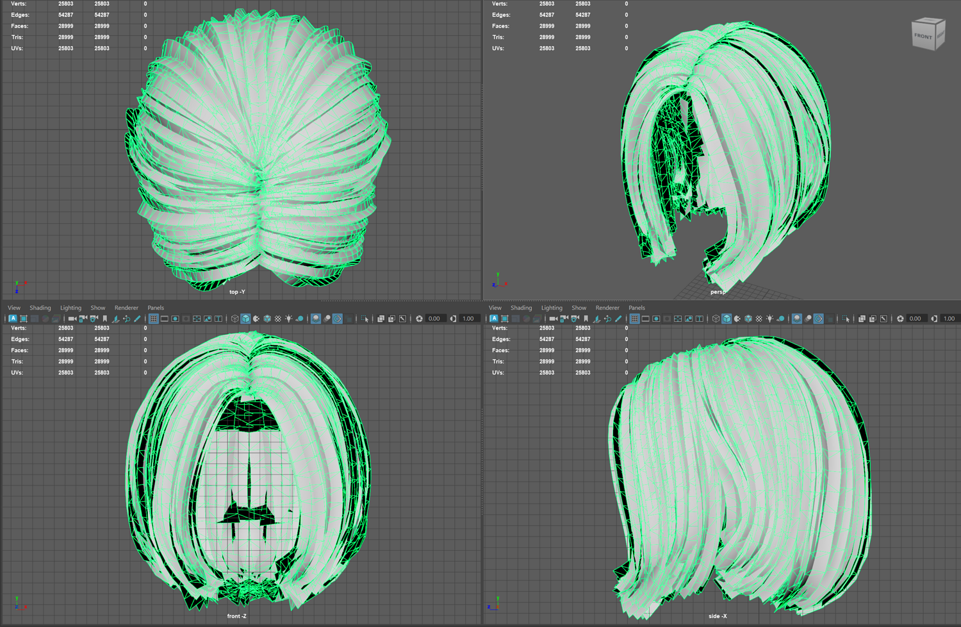Click the FRONT face of the view cube
The image size is (961, 627).
(923, 37)
